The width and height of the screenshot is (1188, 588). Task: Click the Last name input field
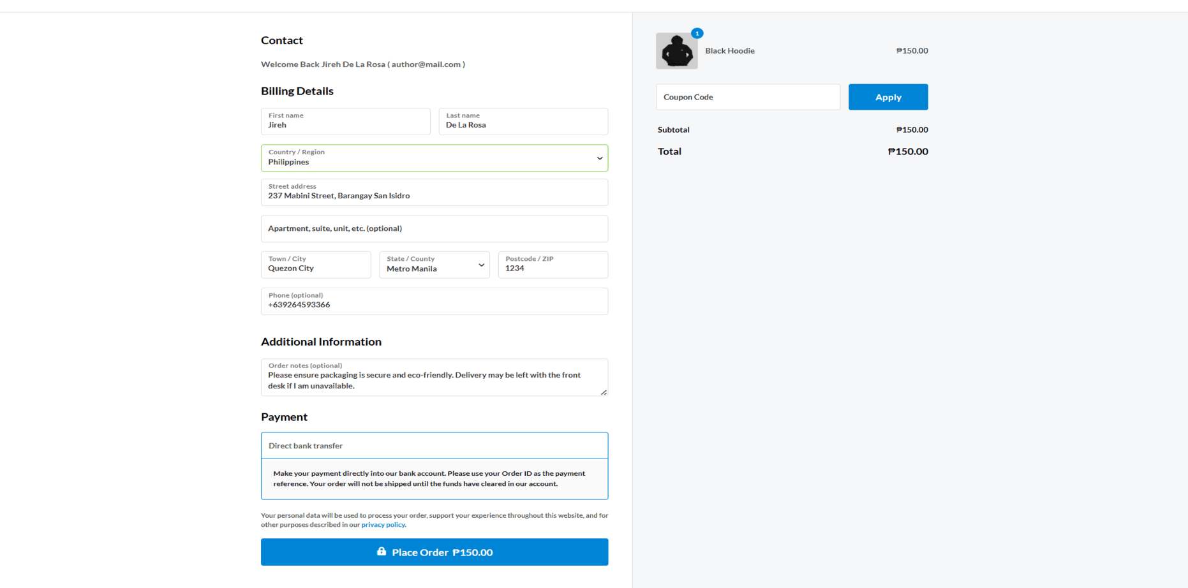click(523, 121)
